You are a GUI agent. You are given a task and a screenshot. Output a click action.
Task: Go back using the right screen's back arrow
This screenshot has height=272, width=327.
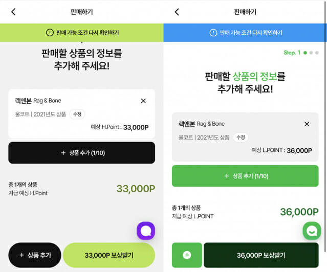coord(177,12)
